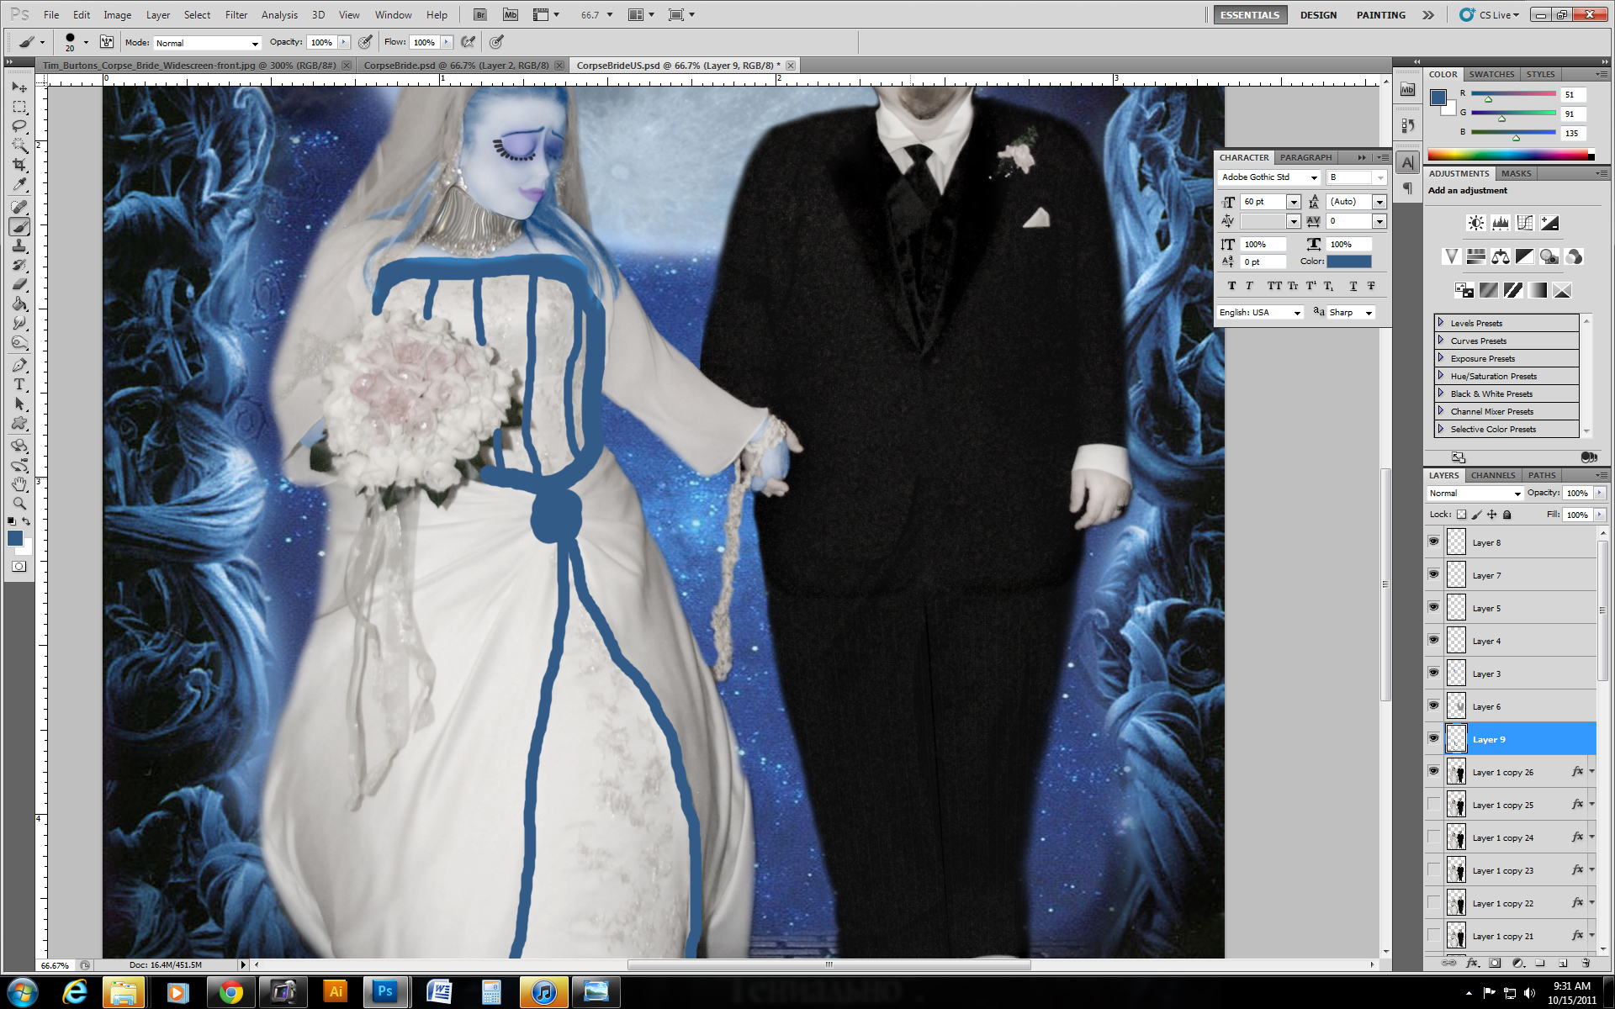Add a Vibrance adjustment
Viewport: 1615px width, 1009px height.
point(1451,256)
